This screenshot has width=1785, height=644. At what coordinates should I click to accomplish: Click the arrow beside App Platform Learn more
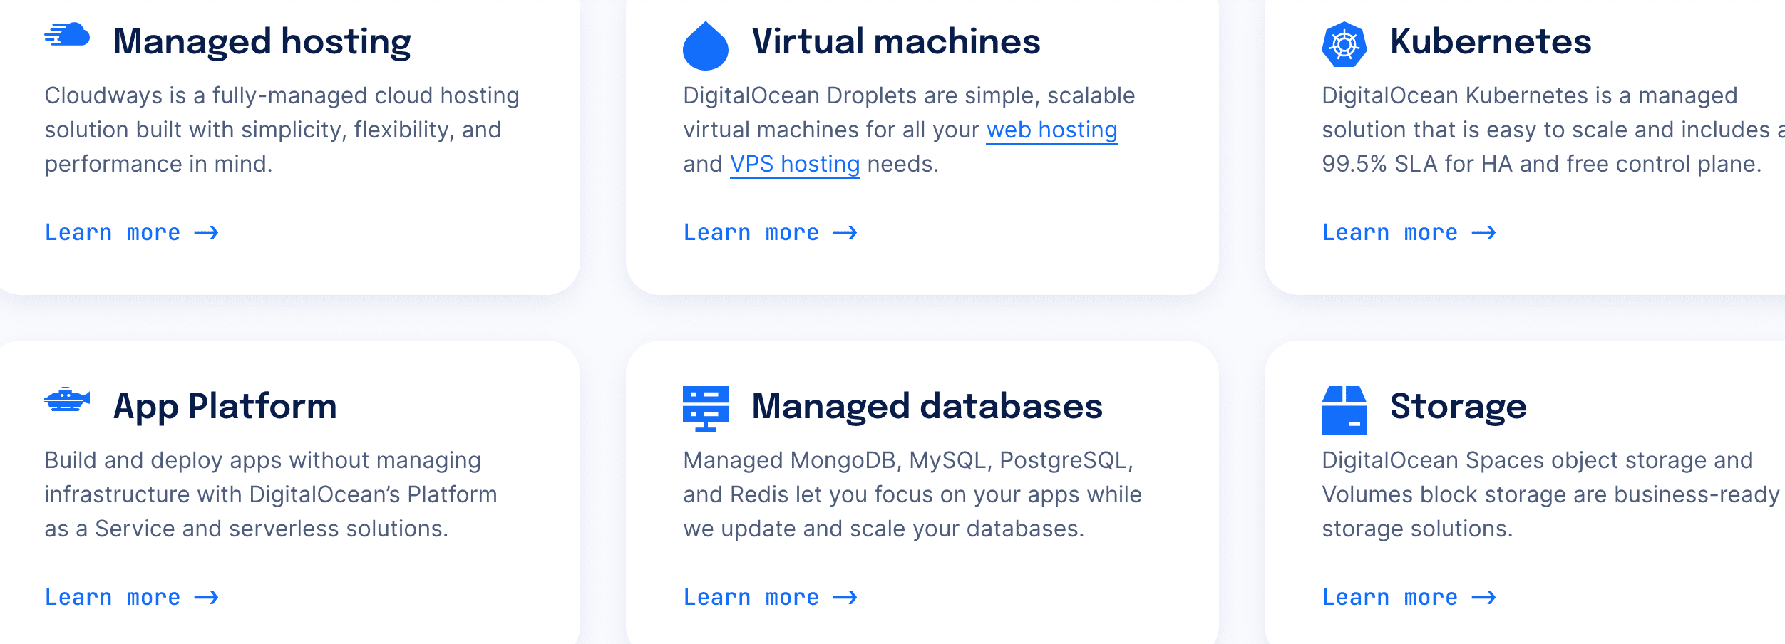coord(207,598)
